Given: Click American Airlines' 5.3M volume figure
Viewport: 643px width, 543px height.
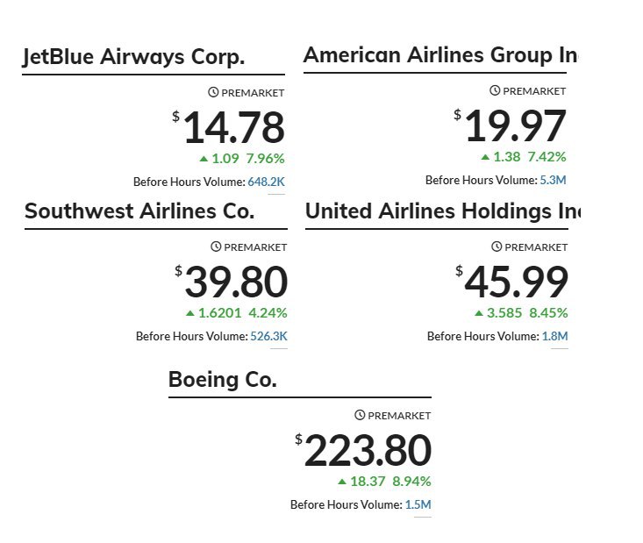Looking at the screenshot, I should coord(553,180).
